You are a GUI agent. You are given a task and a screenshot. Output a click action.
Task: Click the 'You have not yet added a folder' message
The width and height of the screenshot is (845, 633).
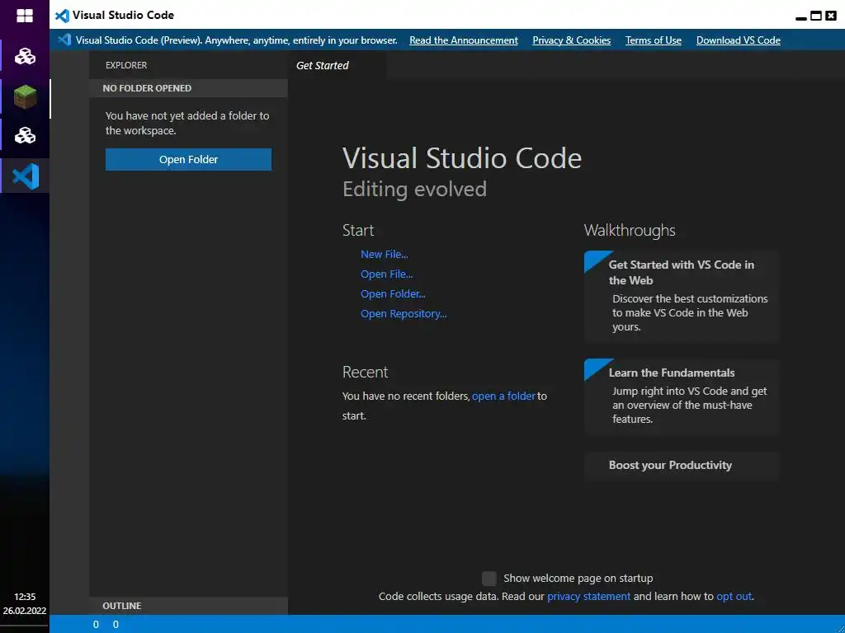point(187,124)
